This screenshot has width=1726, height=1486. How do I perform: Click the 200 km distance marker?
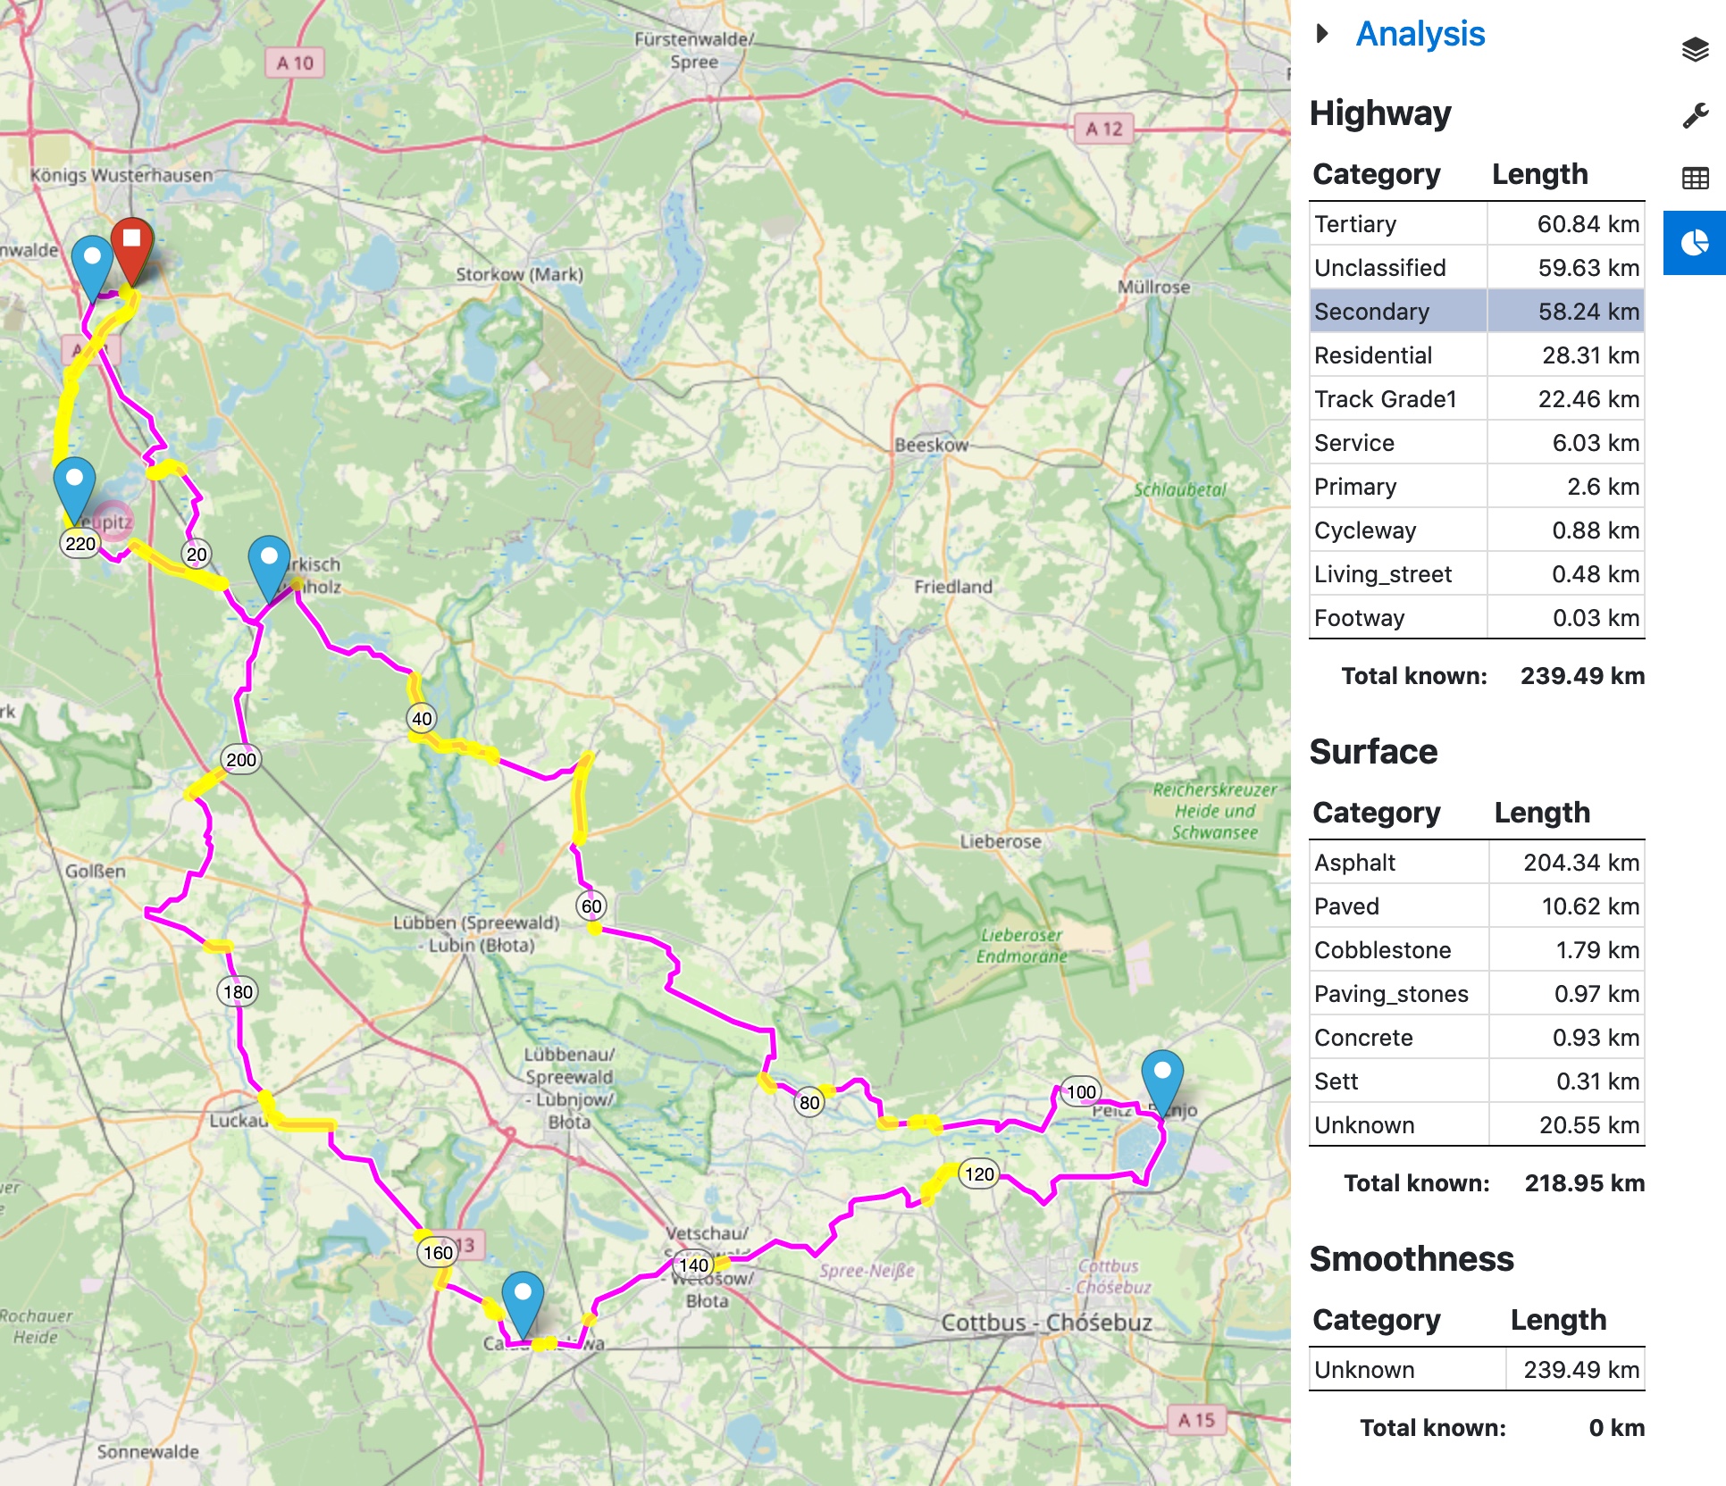pyautogui.click(x=241, y=759)
